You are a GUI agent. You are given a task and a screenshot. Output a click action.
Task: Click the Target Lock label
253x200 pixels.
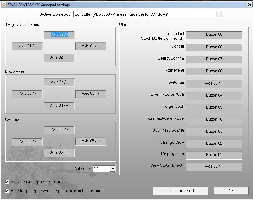pos(173,106)
